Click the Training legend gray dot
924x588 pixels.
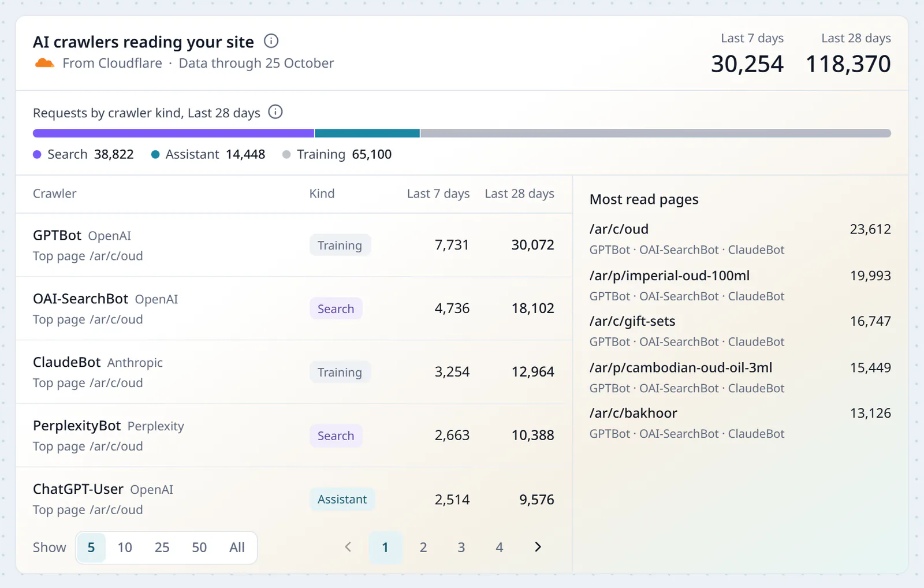[x=286, y=154]
